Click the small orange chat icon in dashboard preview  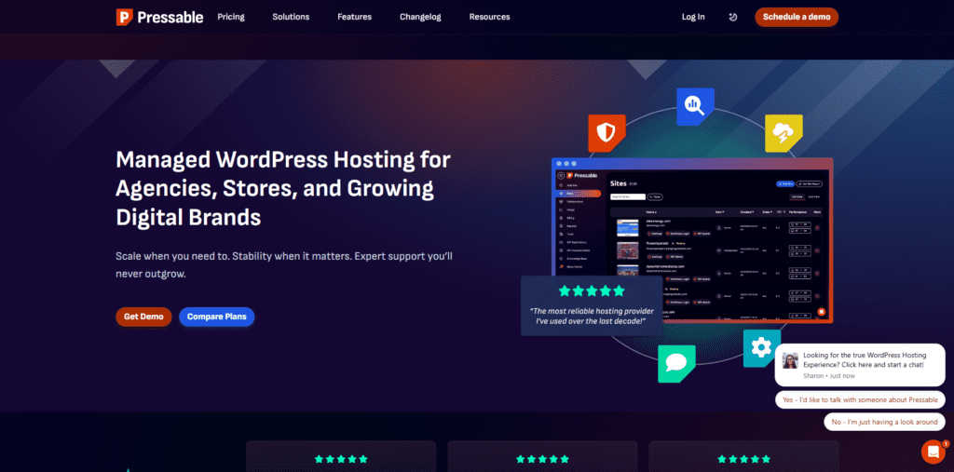[x=822, y=312]
